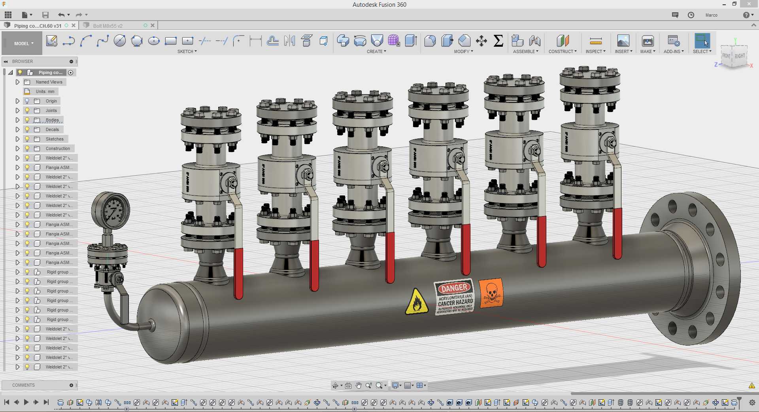Open the Job Status clock
Image resolution: width=759 pixels, height=412 pixels.
pos(691,15)
